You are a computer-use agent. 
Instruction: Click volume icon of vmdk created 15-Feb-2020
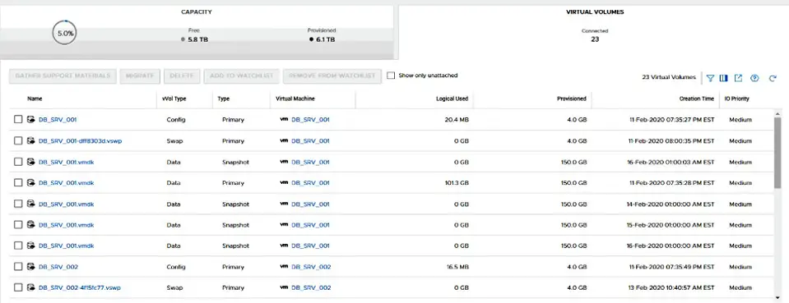coord(30,225)
